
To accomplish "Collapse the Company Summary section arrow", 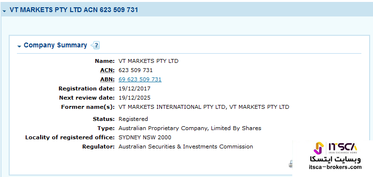I will 19,46.
